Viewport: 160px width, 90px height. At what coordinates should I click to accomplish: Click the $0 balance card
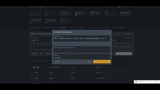[x=110, y=13]
